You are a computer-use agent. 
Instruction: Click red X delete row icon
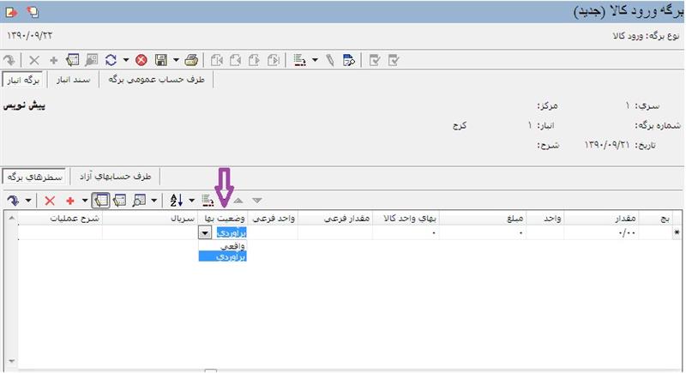50,200
